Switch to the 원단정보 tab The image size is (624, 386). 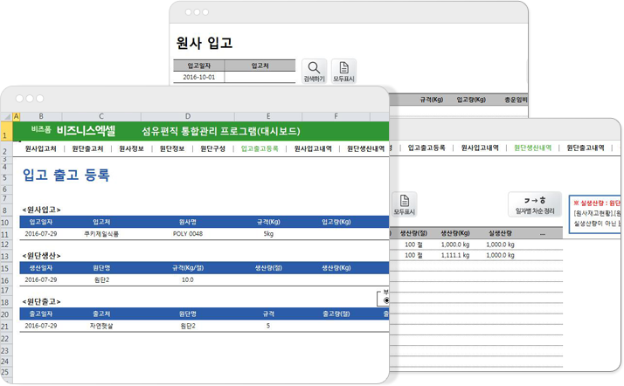pyautogui.click(x=172, y=148)
